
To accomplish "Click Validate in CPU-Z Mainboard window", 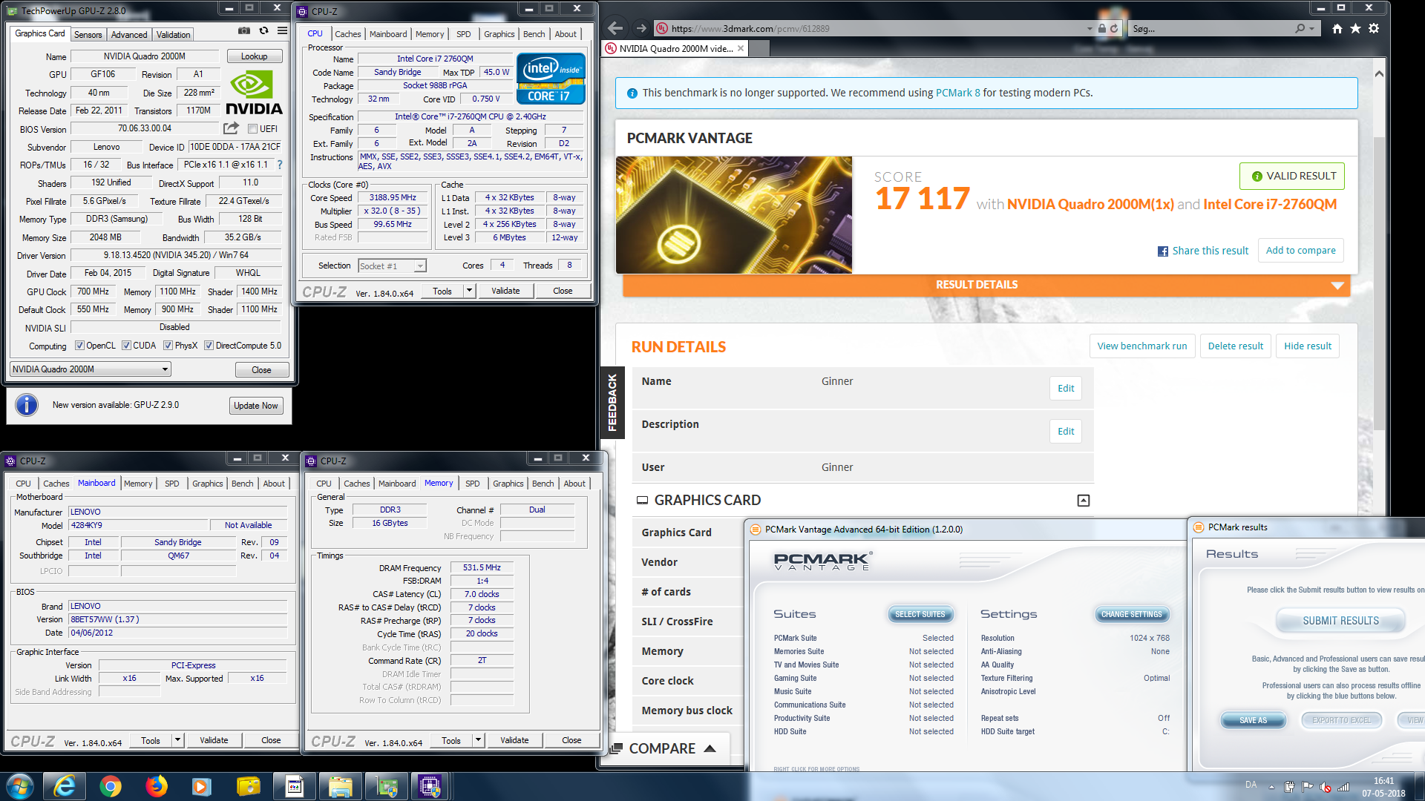I will [214, 740].
